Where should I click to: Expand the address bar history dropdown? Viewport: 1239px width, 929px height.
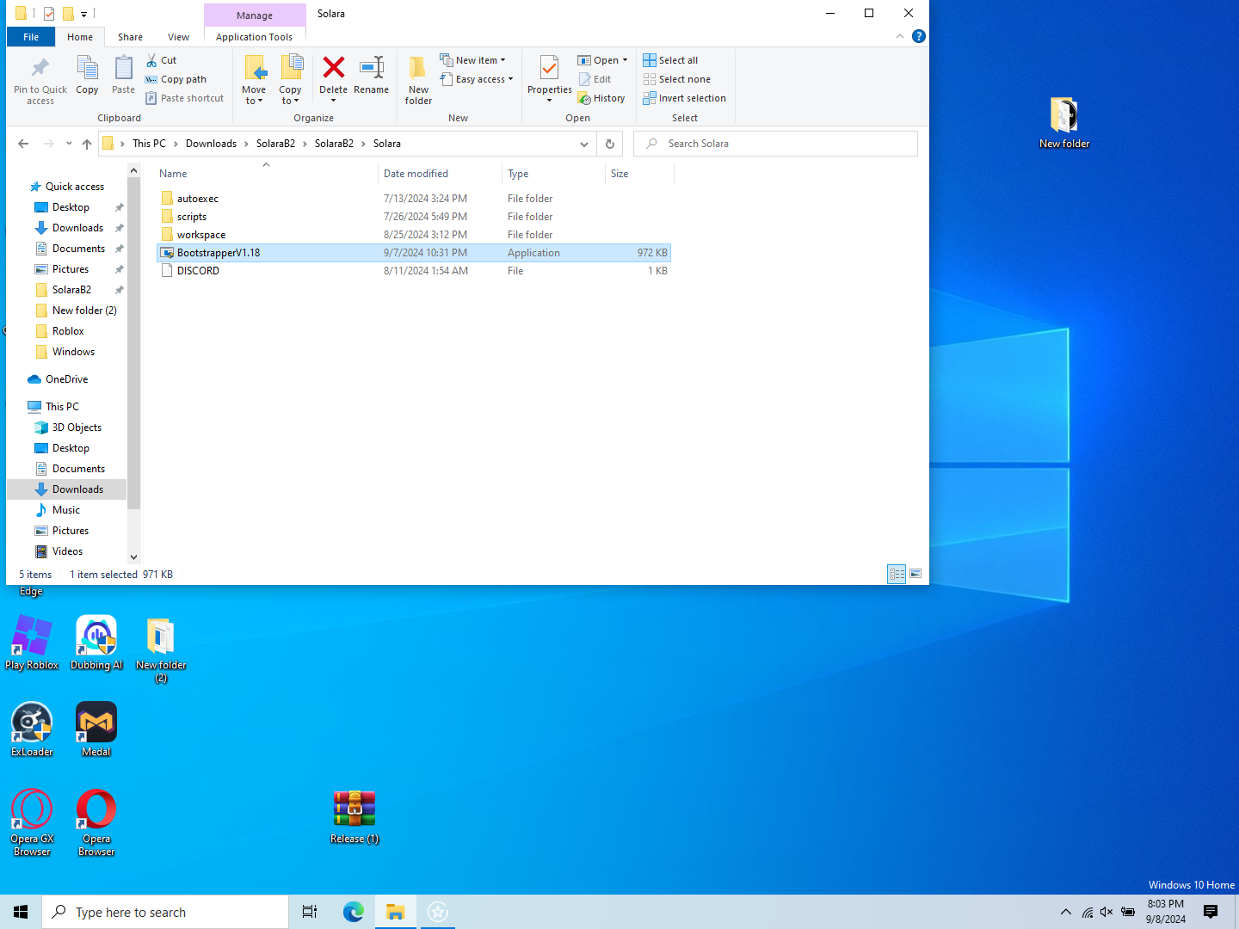point(584,144)
